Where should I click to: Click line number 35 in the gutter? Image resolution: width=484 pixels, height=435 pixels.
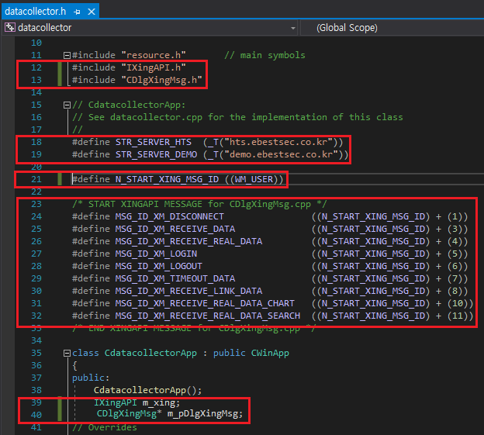click(x=36, y=353)
